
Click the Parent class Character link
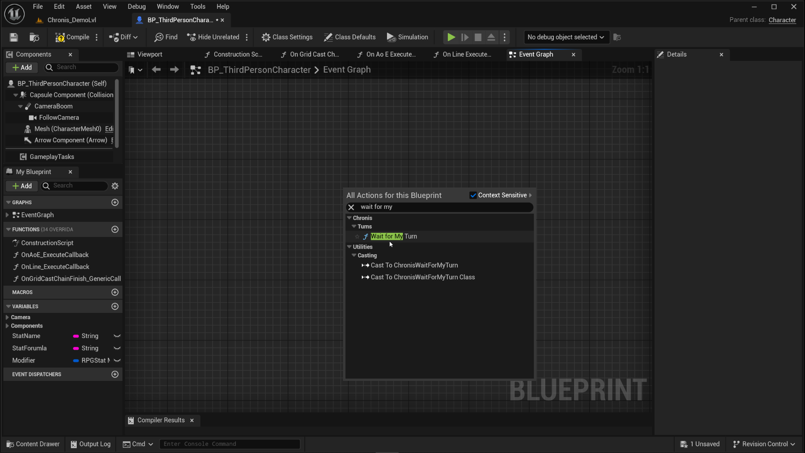pyautogui.click(x=782, y=20)
